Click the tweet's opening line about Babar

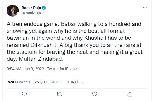coord(74,24)
